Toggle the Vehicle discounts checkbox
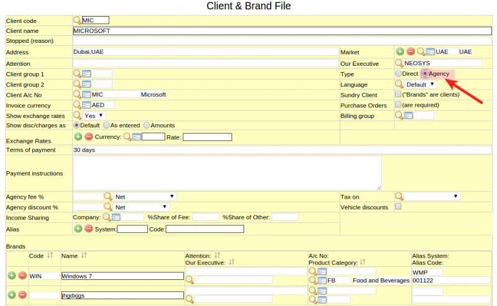 pos(398,207)
